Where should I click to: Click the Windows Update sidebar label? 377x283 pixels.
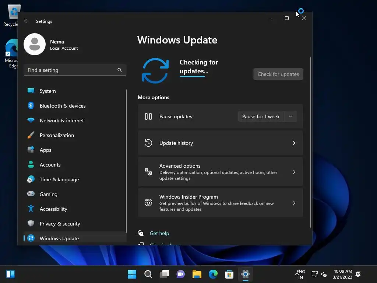pos(59,238)
